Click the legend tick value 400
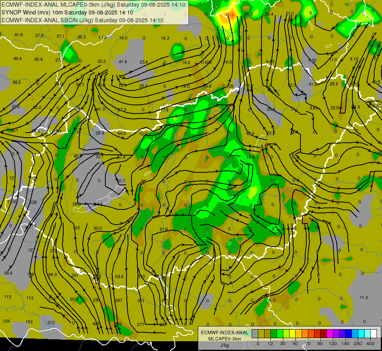The width and height of the screenshot is (382, 351). pos(370,344)
